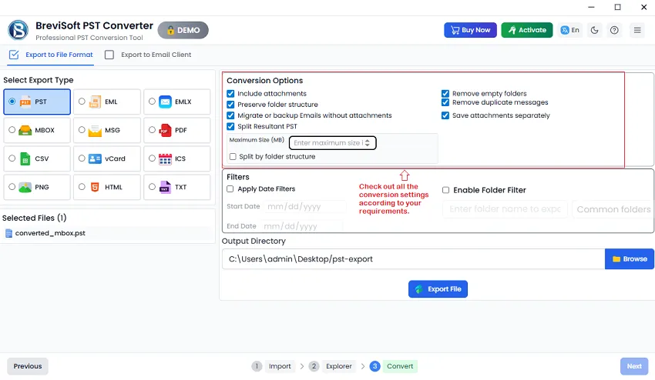Screen dimensions: 655x380
Task: Open the help question mark icon
Action: 614,30
